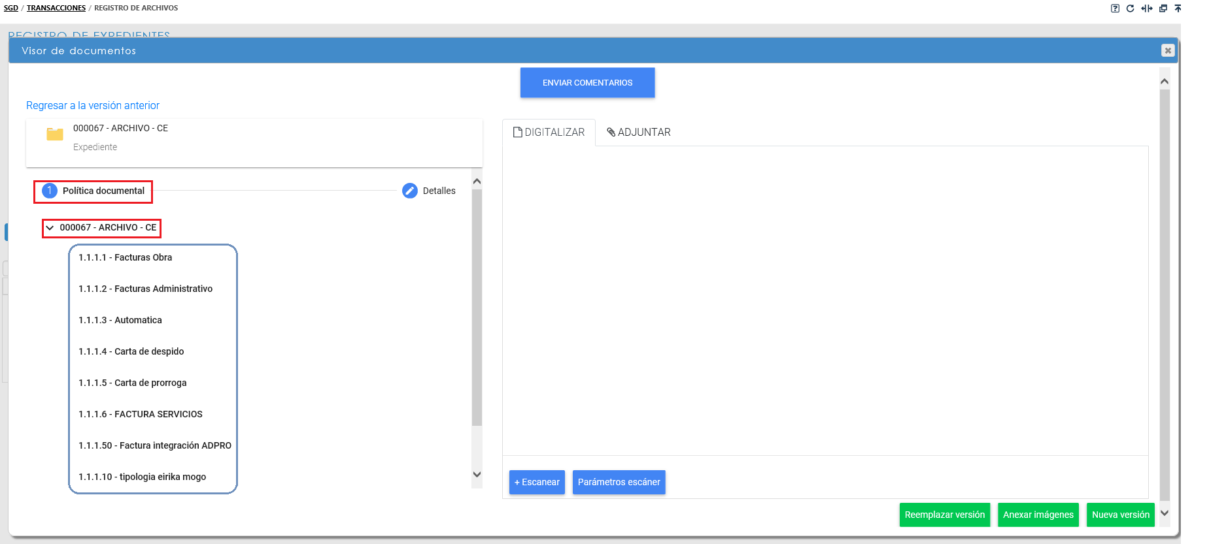
Task: Click the 000067 - ARCHIVO - CE header title
Action: [121, 128]
